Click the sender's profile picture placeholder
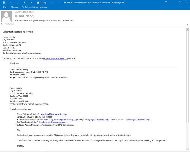190x152 pixels. click(7, 17)
